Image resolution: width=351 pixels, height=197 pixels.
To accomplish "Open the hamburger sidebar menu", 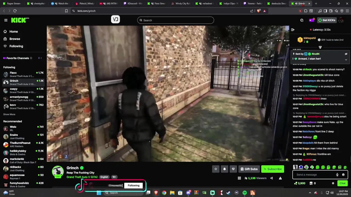I will pos(6,20).
